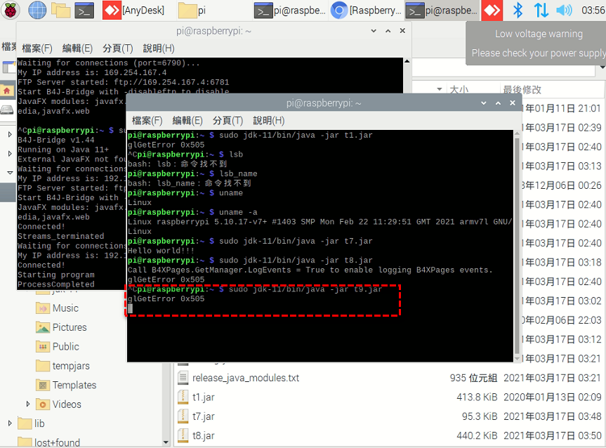Click release_java_modules.txt document icon
The height and width of the screenshot is (448, 606).
[183, 378]
